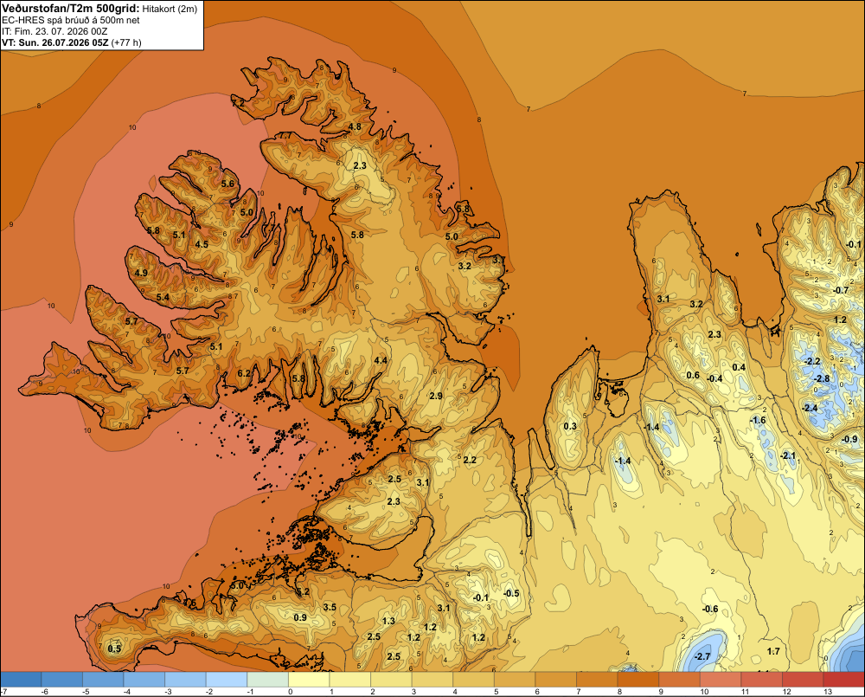Click the 1.3 temperature value
The width and height of the screenshot is (865, 697).
(389, 621)
